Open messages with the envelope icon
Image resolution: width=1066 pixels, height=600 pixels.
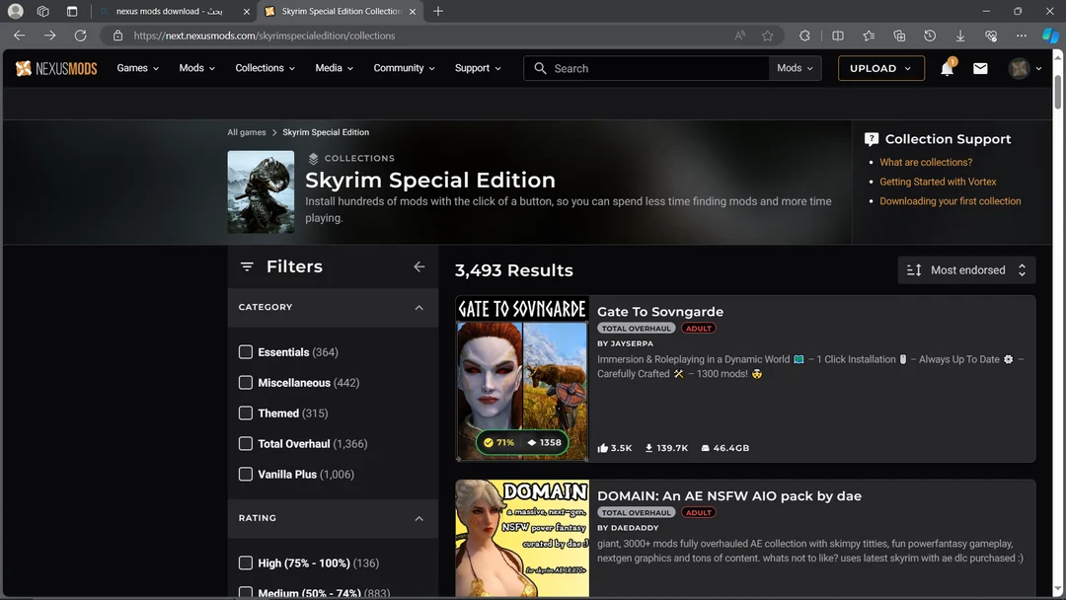(981, 68)
